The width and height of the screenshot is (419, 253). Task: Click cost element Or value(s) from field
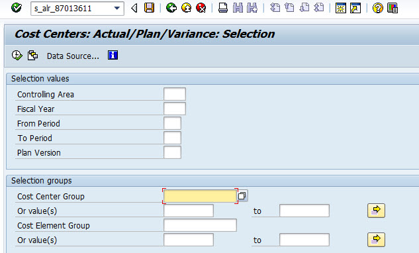(x=189, y=240)
